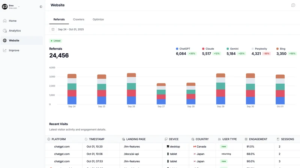Click the returning user type badge
Viewport: 300px width, 168px height.
pyautogui.click(x=226, y=154)
